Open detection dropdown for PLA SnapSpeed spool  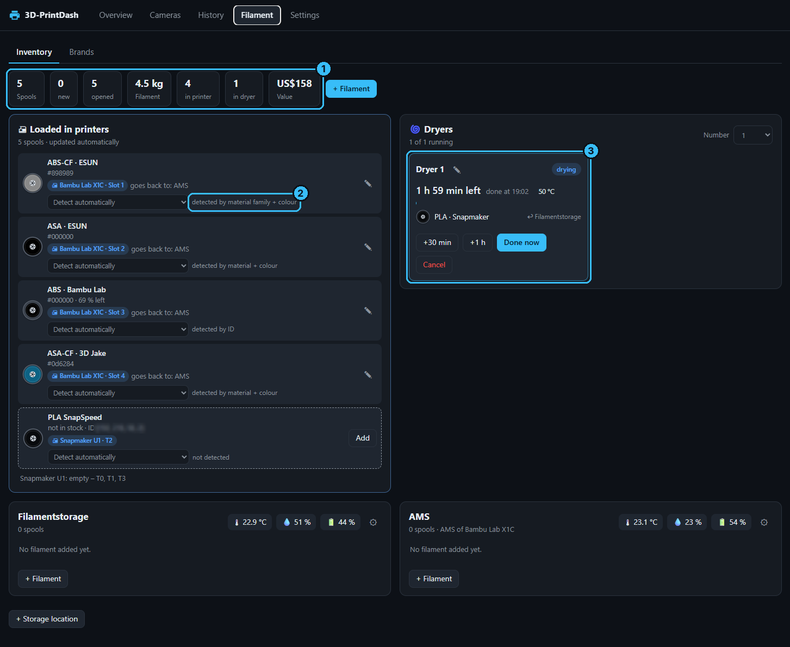point(119,457)
